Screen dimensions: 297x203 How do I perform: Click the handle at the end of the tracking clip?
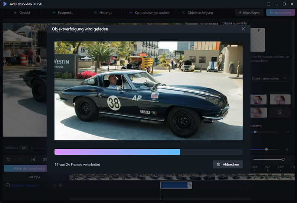190,186
